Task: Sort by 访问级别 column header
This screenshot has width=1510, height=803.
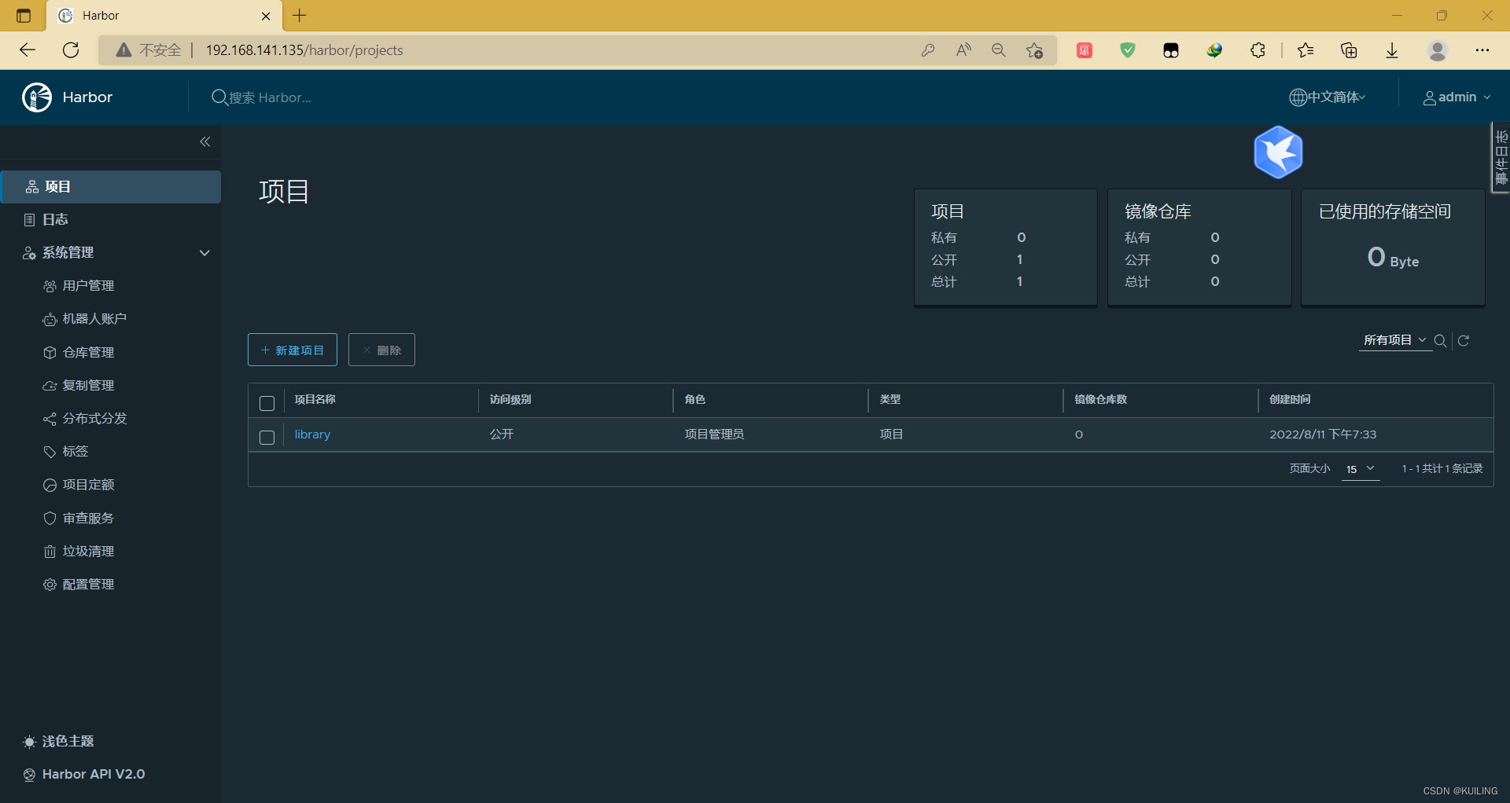Action: (510, 400)
